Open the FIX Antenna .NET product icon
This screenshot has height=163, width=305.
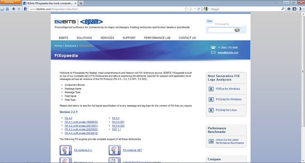(115, 150)
